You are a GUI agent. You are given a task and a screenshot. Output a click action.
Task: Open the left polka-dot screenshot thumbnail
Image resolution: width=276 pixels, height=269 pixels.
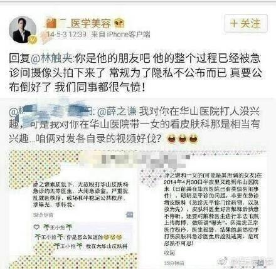(73, 209)
